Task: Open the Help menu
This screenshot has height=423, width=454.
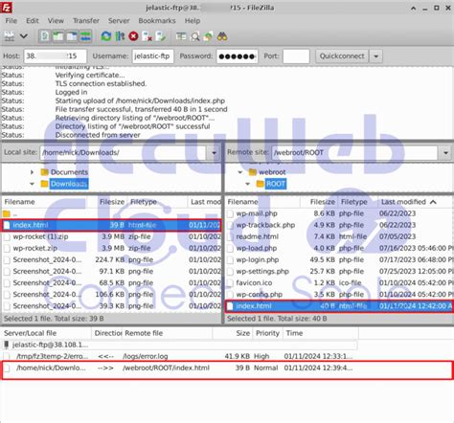Action: [x=193, y=21]
